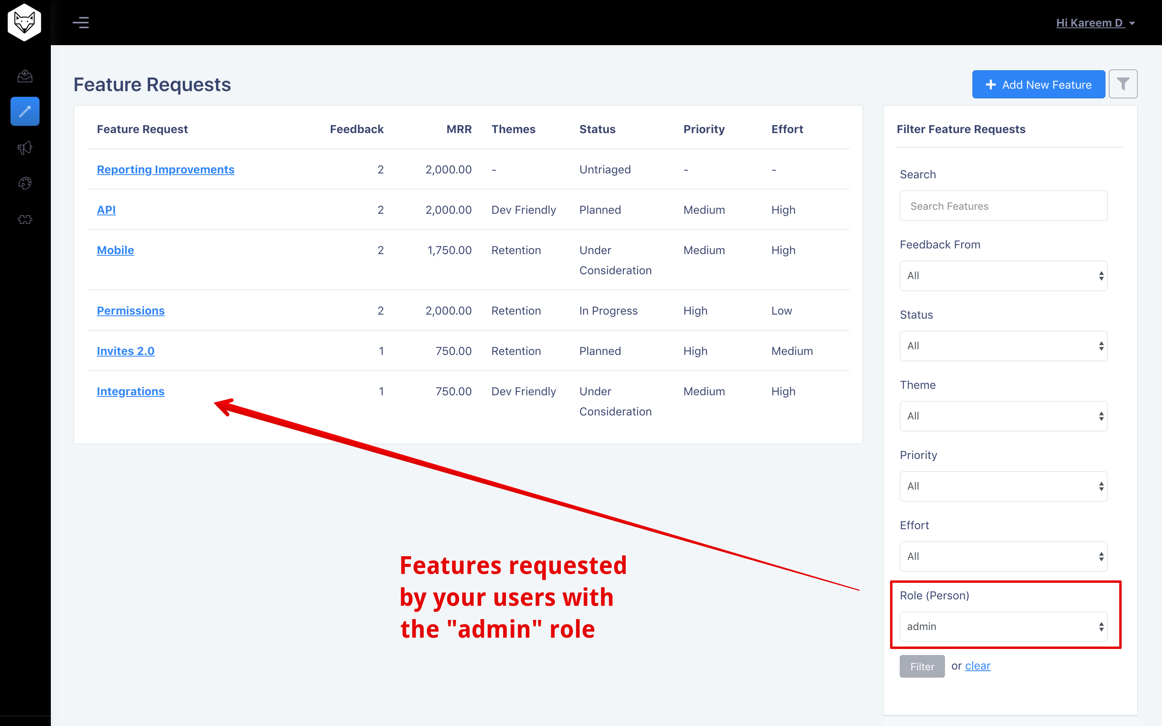
Task: Toggle the hamburger sidebar menu icon
Action: [81, 23]
